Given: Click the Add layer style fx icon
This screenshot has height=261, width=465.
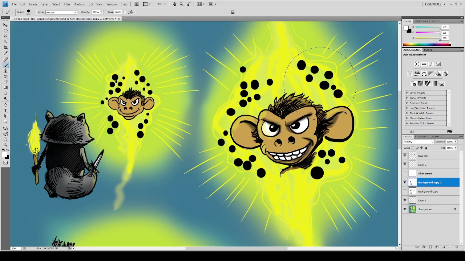Looking at the screenshot, I should [x=424, y=247].
